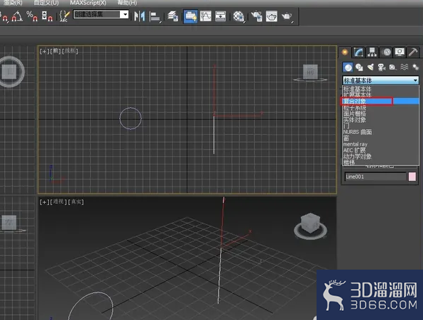Open the 自定义(U) Customize menu
Screen dimensions: 423x320
click(46, 3)
